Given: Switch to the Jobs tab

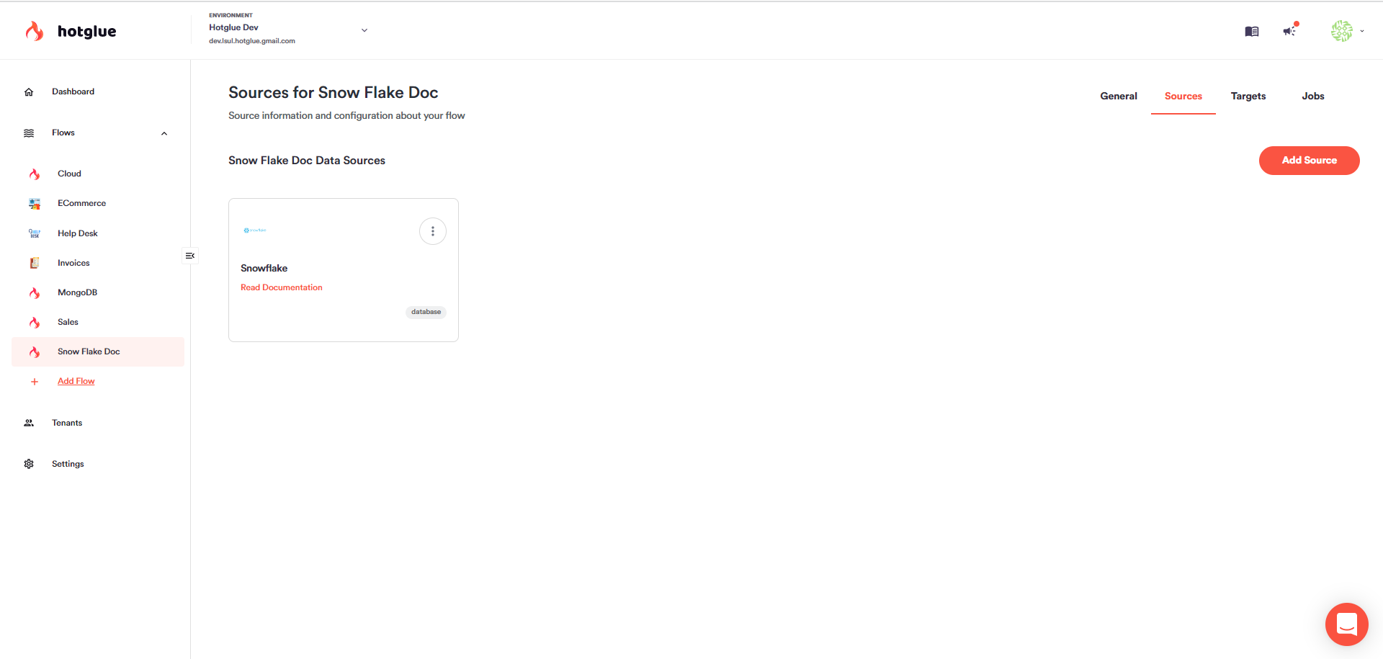Looking at the screenshot, I should click(1313, 96).
